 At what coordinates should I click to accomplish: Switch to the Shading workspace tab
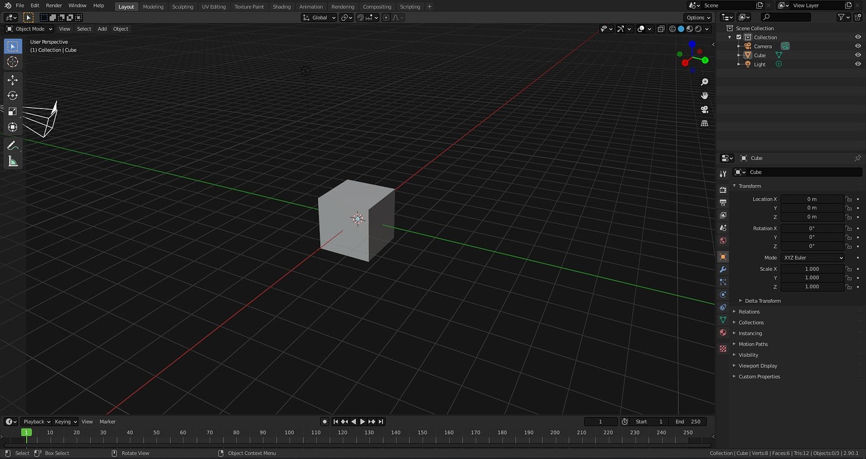tap(281, 6)
